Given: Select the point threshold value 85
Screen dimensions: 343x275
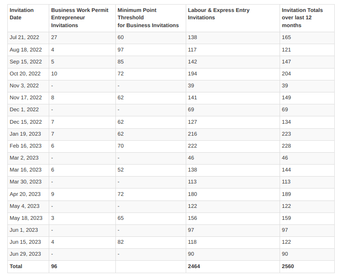Looking at the screenshot, I should coord(121,62).
